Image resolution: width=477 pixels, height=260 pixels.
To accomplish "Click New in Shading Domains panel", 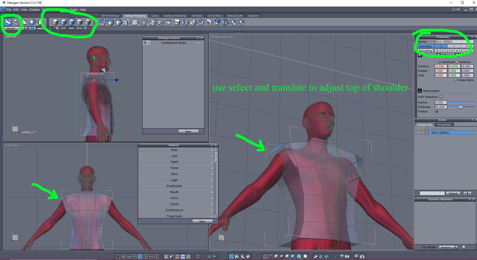I will pyautogui.click(x=188, y=132).
